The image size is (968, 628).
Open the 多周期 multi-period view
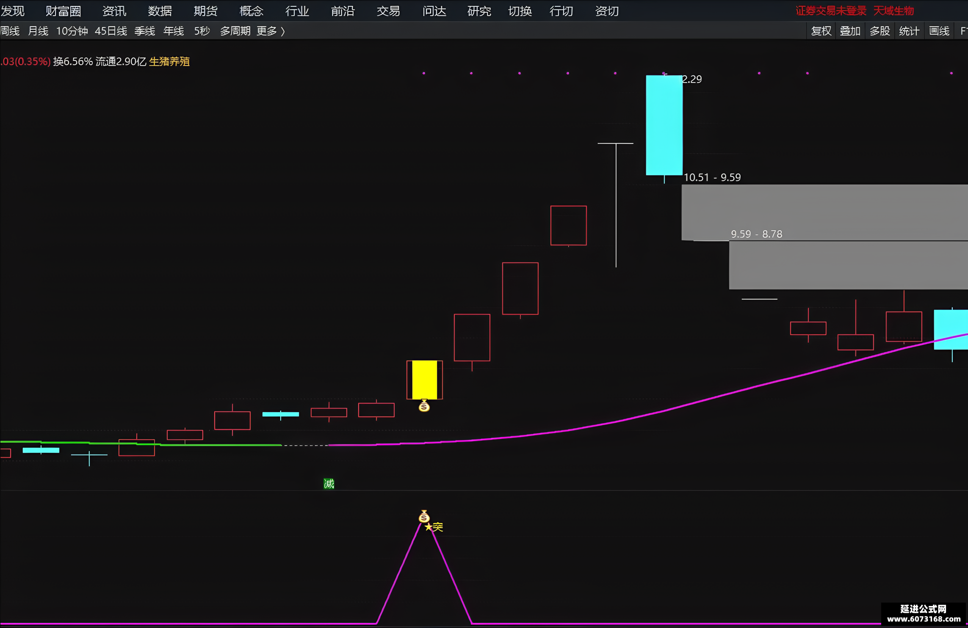click(x=235, y=31)
